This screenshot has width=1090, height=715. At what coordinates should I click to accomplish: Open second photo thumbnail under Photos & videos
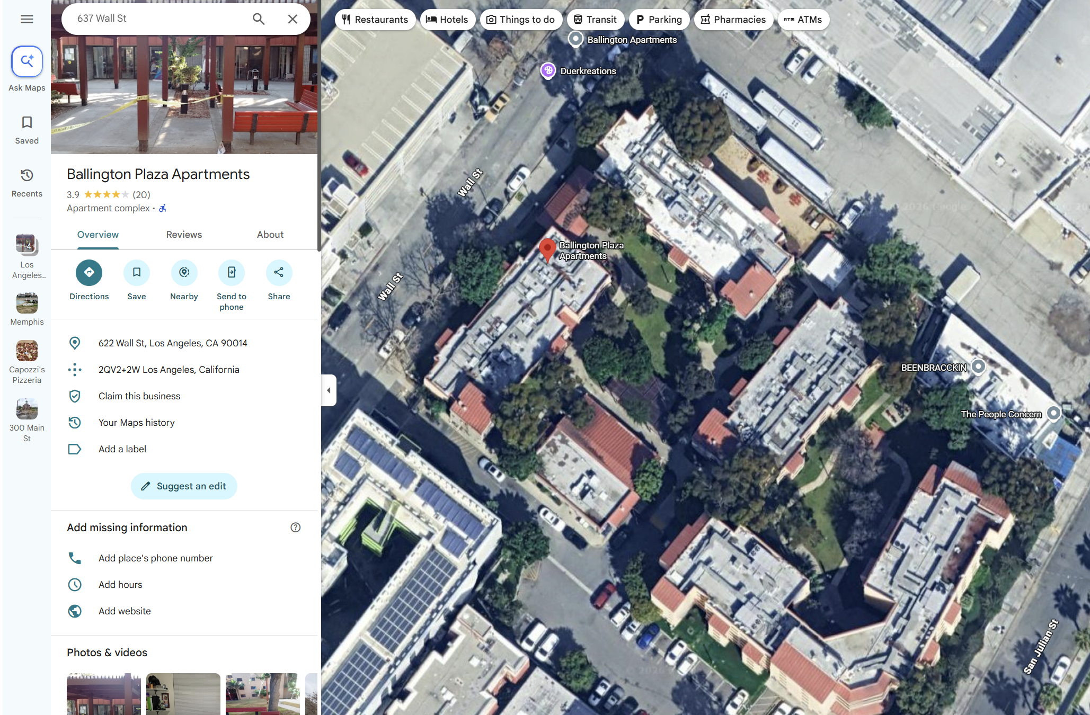click(183, 694)
